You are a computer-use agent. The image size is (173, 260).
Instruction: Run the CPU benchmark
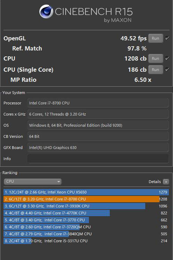156,58
